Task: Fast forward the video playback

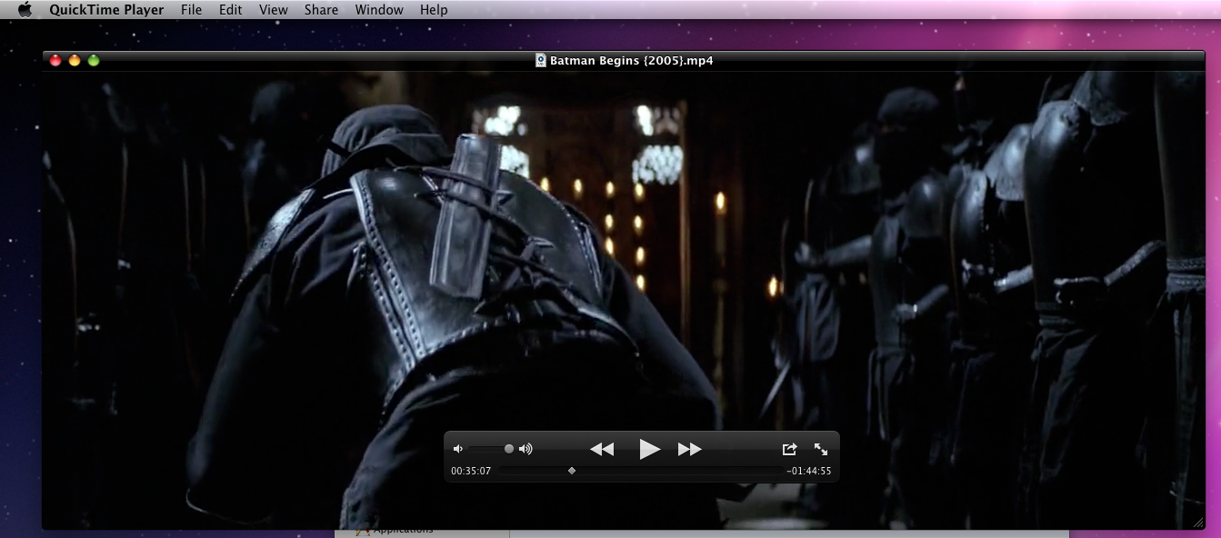Action: pyautogui.click(x=690, y=449)
